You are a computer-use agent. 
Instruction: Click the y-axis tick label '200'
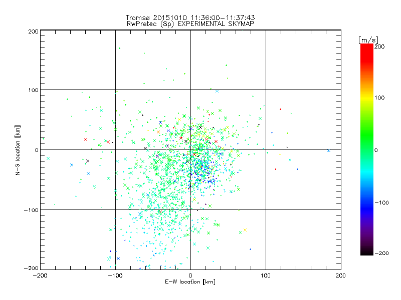33,31
